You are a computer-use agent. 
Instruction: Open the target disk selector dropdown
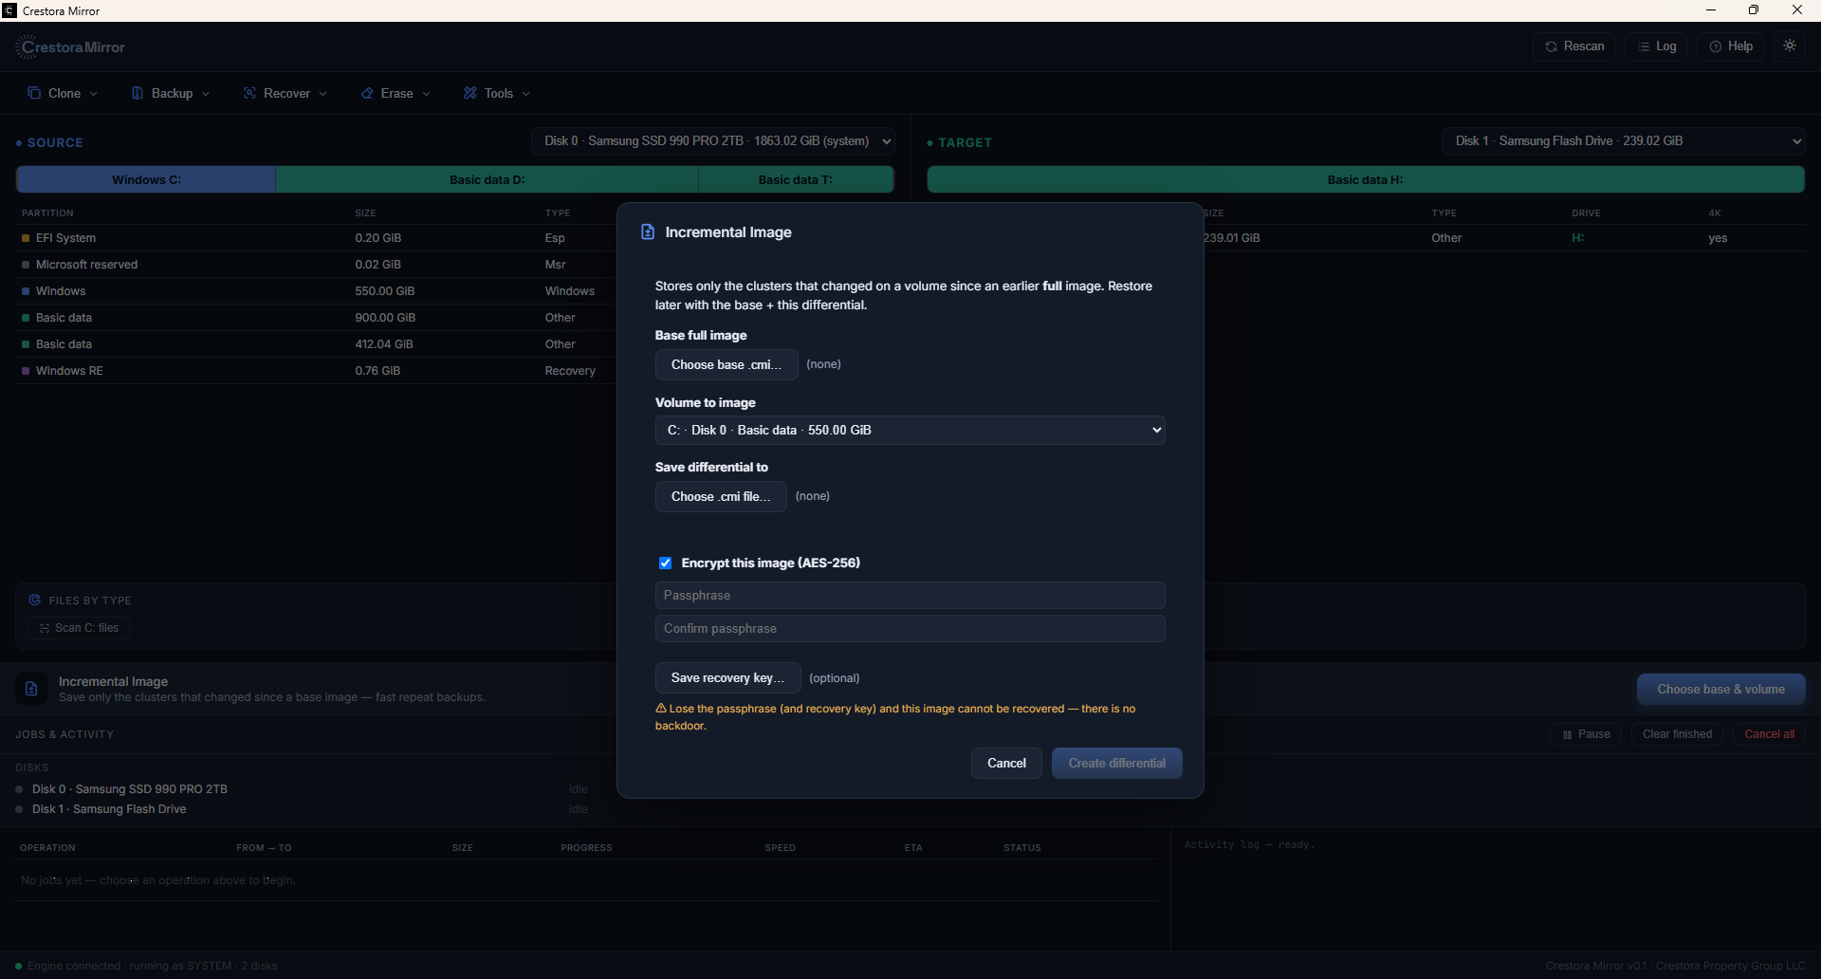pyautogui.click(x=1624, y=140)
